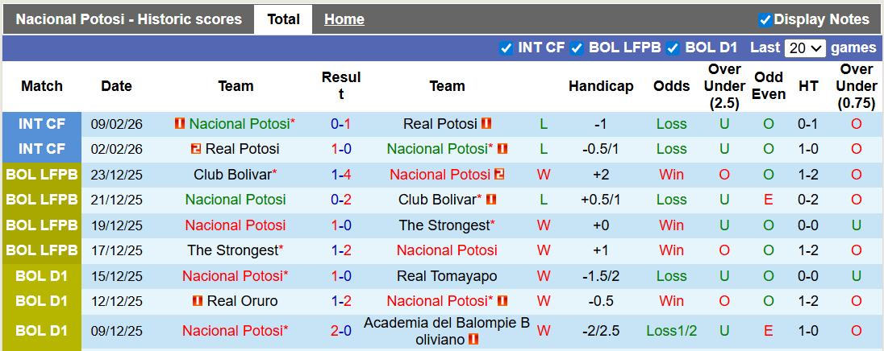The height and width of the screenshot is (351, 884).
Task: Click red card icon under Academia del Balompie Boliviano
Action: (473, 339)
